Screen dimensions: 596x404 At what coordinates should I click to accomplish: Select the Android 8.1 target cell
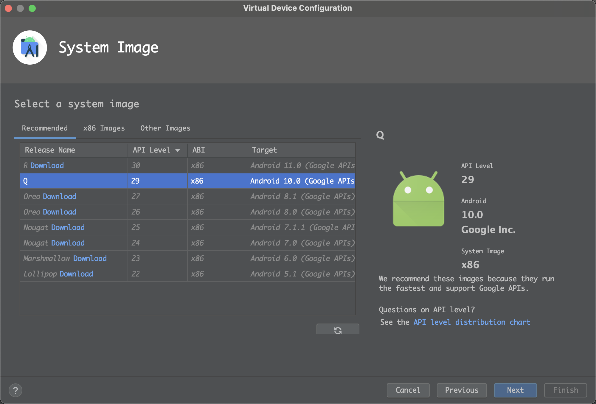pos(301,196)
